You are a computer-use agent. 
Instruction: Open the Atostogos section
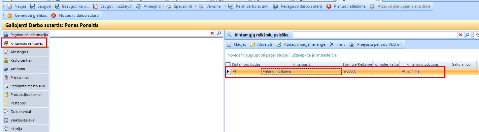tap(25, 52)
